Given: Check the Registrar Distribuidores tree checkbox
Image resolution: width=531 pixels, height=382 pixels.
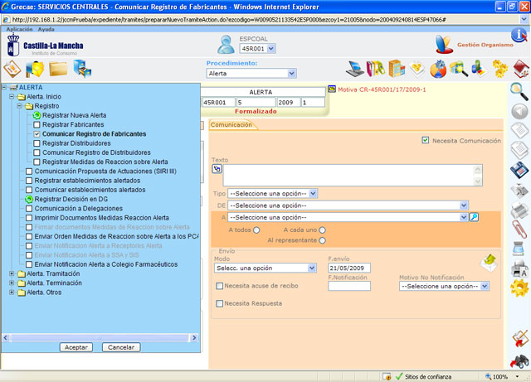Looking at the screenshot, I should (x=37, y=143).
